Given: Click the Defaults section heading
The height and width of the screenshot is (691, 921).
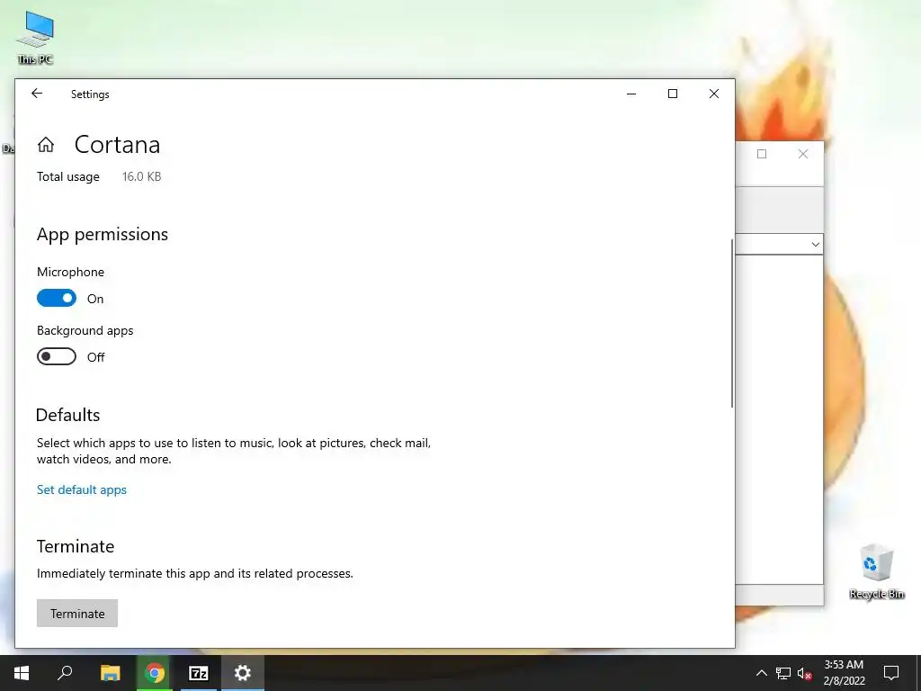Looking at the screenshot, I should pyautogui.click(x=68, y=415).
